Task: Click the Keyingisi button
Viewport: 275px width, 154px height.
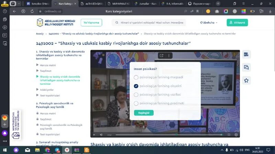Action: pos(144,113)
